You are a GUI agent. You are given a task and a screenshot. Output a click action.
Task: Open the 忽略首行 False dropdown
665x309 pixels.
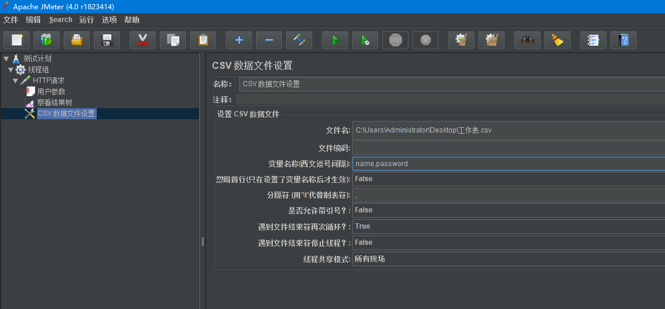click(x=509, y=179)
